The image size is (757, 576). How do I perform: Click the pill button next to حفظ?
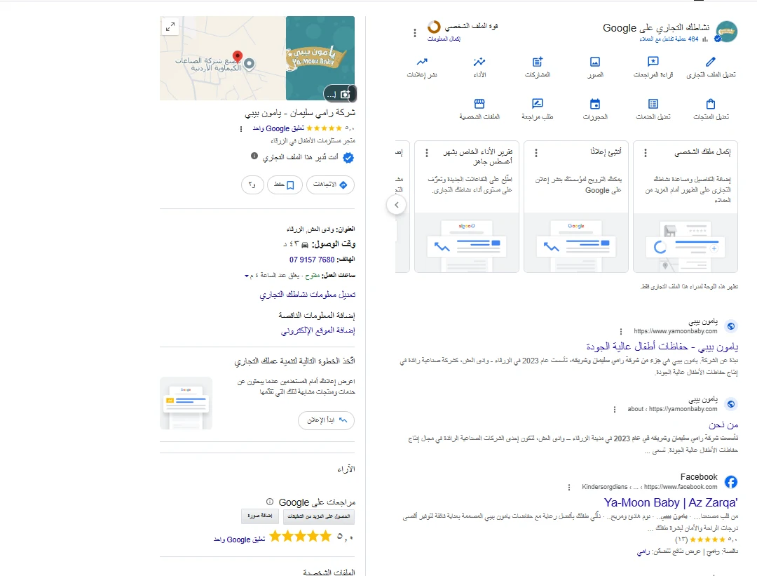(x=252, y=185)
